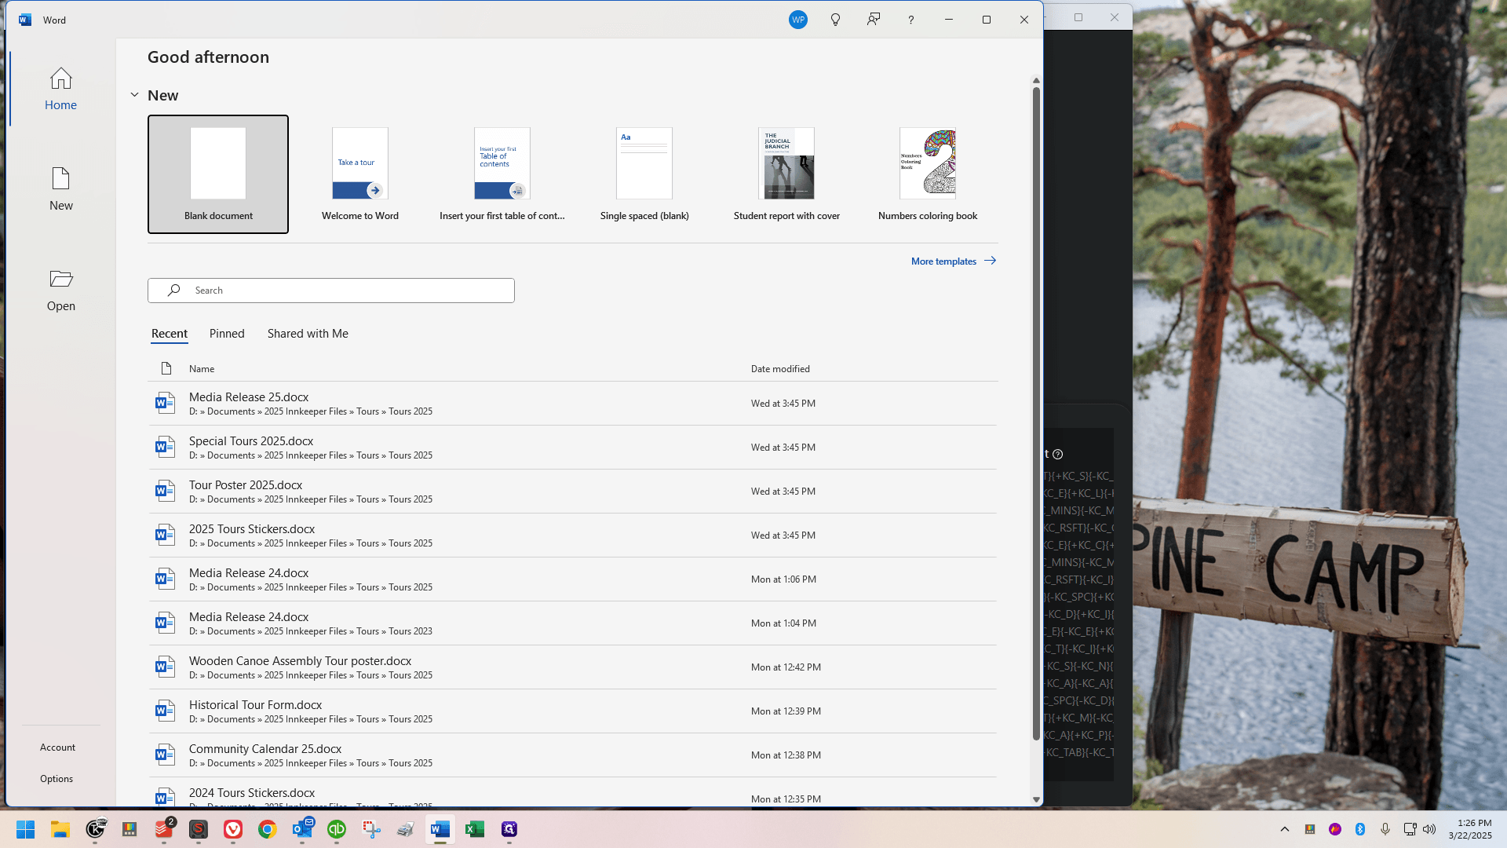Click the help icon in the dark window behind Word
Image resolution: width=1507 pixels, height=848 pixels.
[x=1057, y=454]
